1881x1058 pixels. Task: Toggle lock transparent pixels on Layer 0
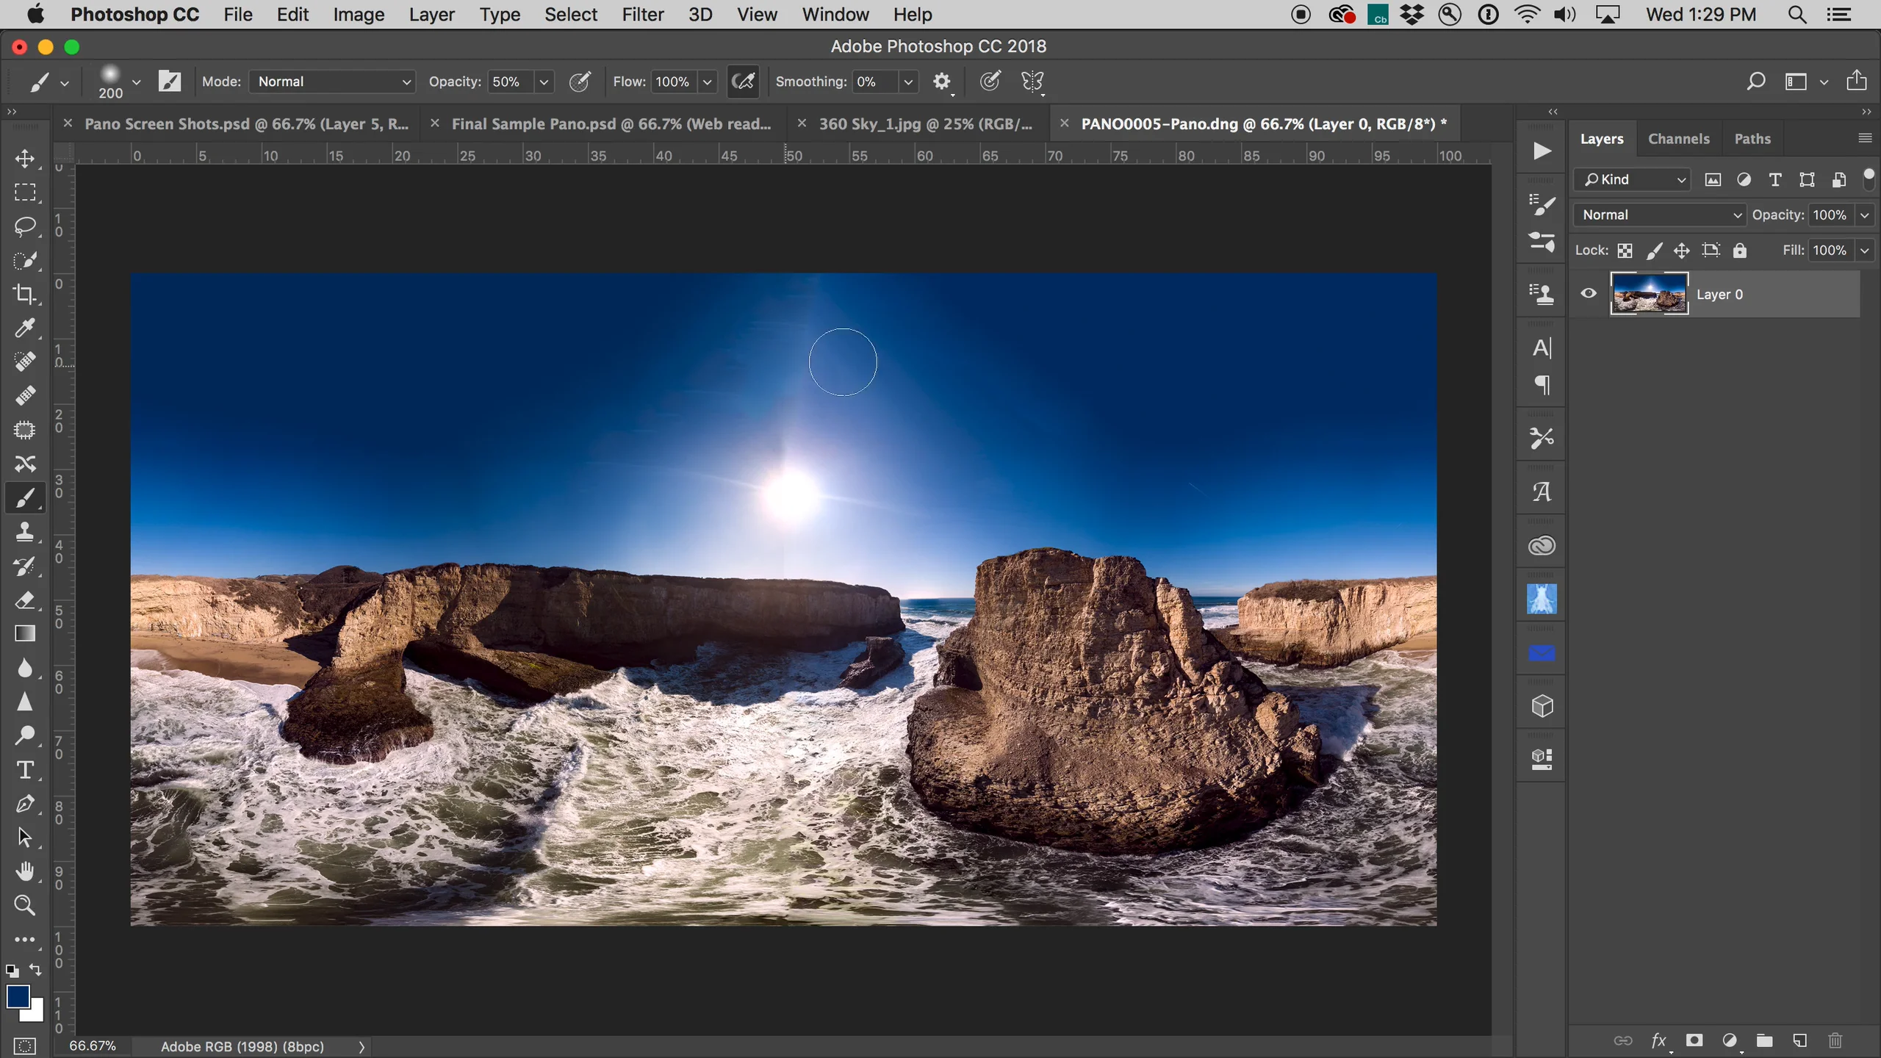pos(1625,250)
